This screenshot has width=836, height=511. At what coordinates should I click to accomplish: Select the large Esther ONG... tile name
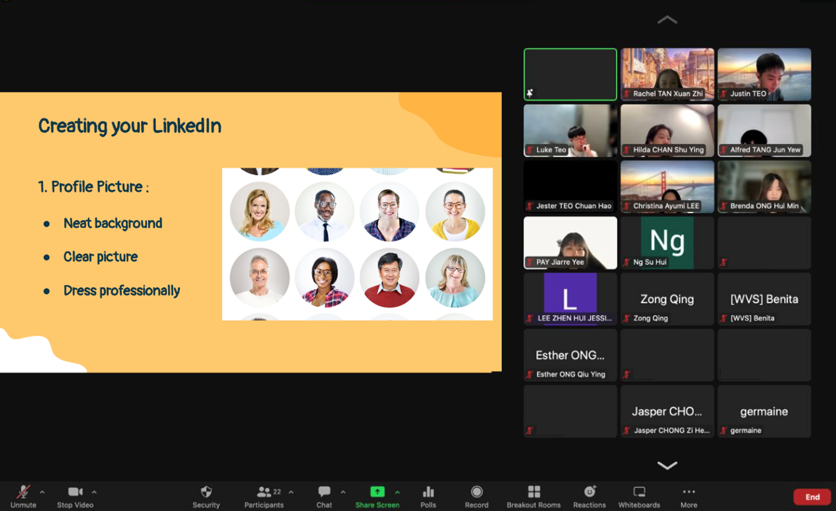(570, 355)
